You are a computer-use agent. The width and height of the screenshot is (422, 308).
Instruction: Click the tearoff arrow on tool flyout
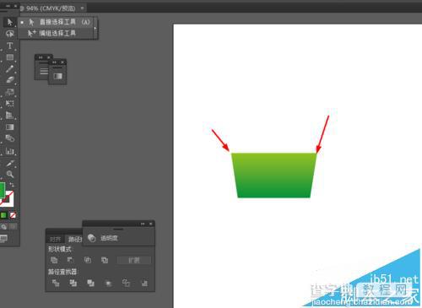tap(95, 28)
